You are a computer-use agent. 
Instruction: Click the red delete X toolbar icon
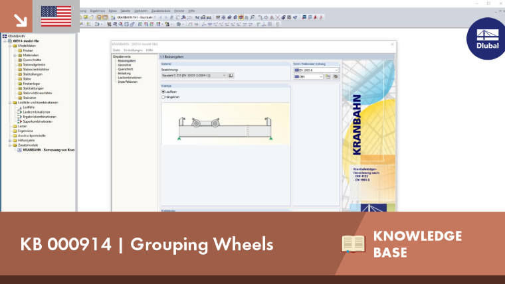pos(278,17)
